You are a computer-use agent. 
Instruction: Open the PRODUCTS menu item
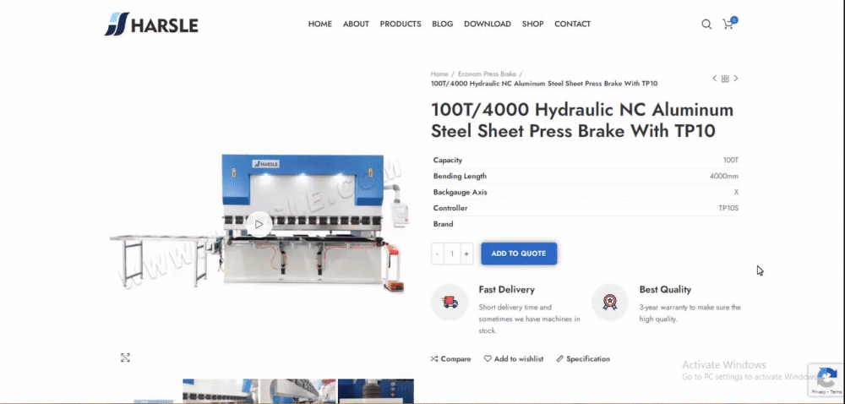coord(401,25)
